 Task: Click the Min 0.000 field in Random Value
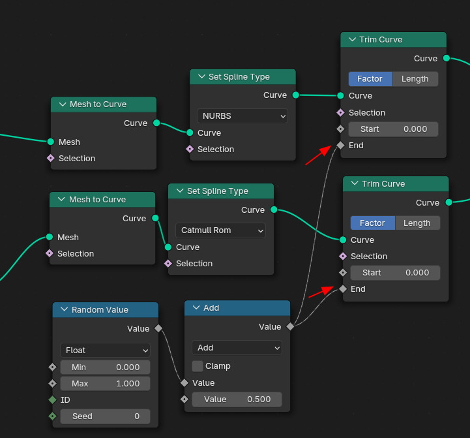105,367
